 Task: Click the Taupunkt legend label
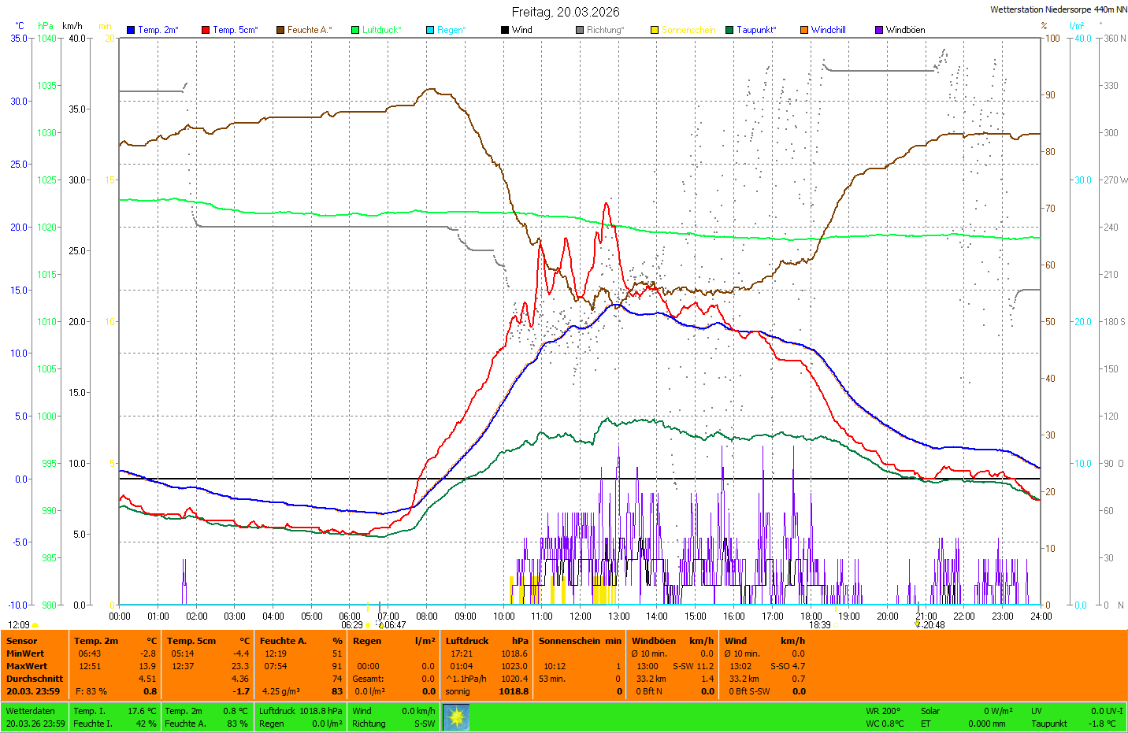point(756,30)
